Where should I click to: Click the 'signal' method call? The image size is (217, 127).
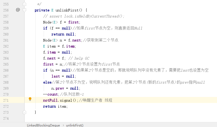tap(66, 100)
